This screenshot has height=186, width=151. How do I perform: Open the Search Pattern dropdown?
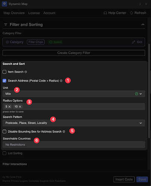click(74, 123)
